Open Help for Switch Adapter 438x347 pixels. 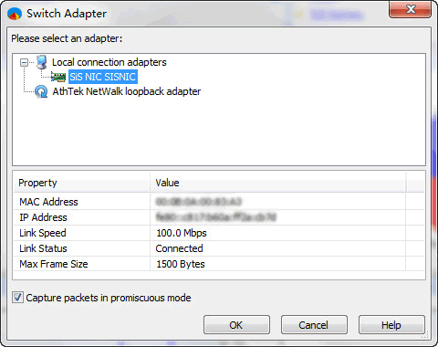tap(391, 325)
